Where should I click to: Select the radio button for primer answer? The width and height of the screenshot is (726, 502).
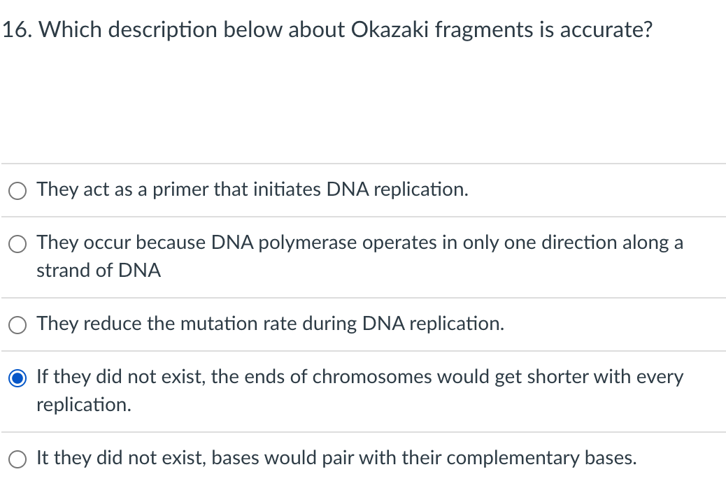[x=18, y=189]
